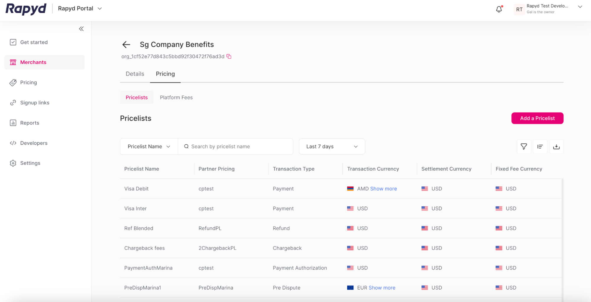Image resolution: width=591 pixels, height=302 pixels.
Task: Open the filter funnel icon
Action: (524, 147)
